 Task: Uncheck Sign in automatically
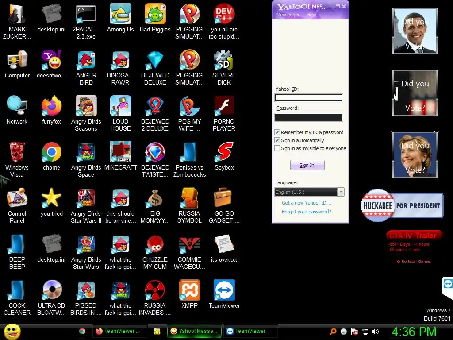click(277, 140)
